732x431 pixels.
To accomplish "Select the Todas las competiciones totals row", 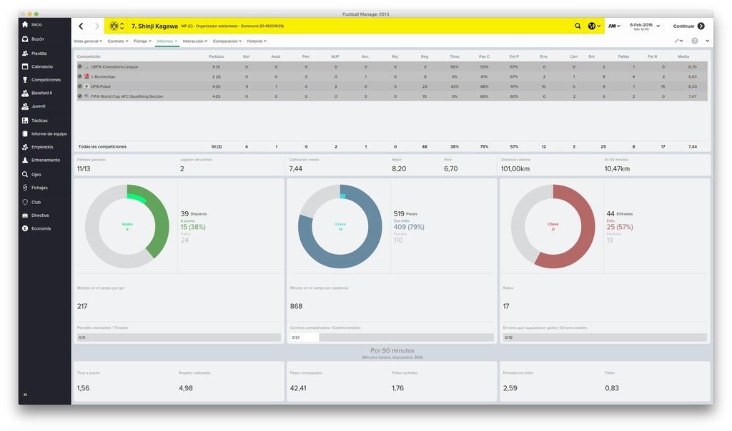I will point(392,146).
